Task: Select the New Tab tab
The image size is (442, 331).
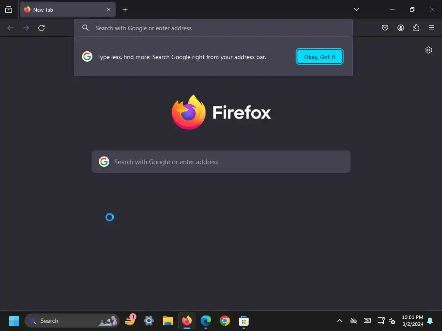Action: click(68, 9)
